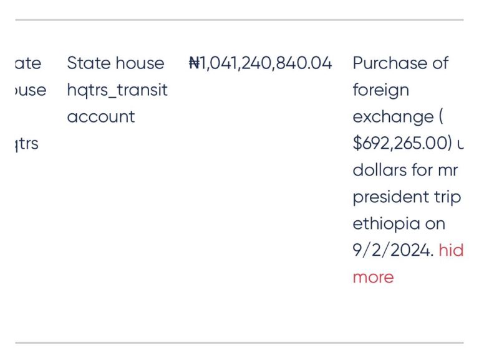Click the "ethiopia on" text
479x354 pixels.
tap(399, 223)
